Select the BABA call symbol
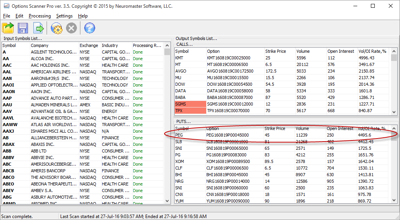The width and height of the screenshot is (400, 220). [x=180, y=98]
